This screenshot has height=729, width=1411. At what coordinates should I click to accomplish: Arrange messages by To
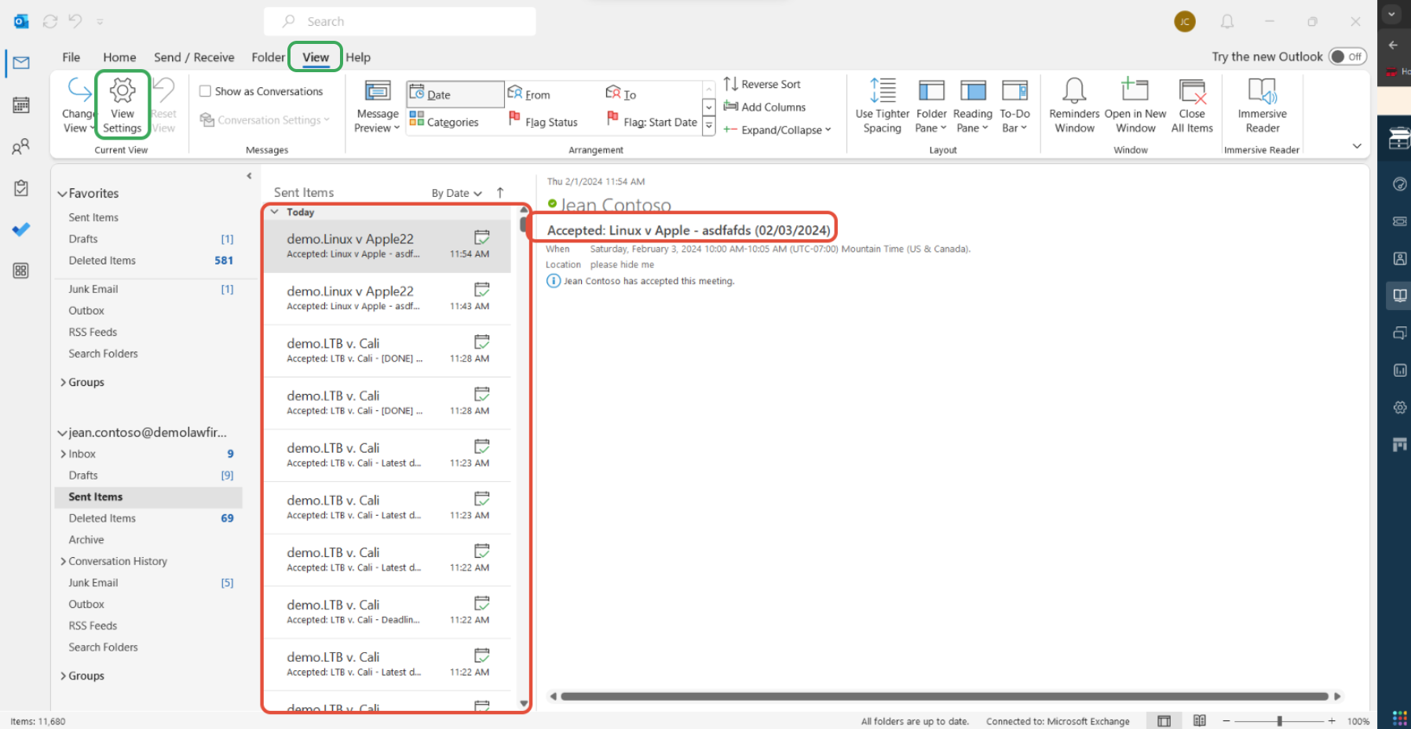click(621, 94)
